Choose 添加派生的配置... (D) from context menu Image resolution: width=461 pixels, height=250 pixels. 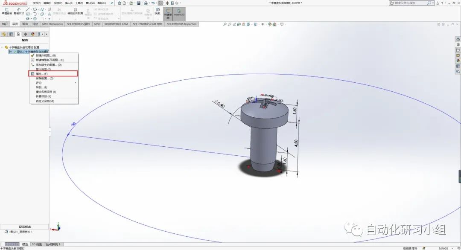pos(54,64)
